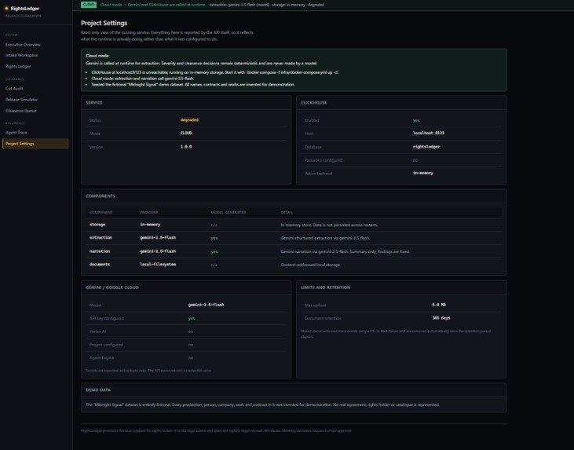
Task: Click the 'in-memory' provider in storage row
Action: (x=150, y=225)
